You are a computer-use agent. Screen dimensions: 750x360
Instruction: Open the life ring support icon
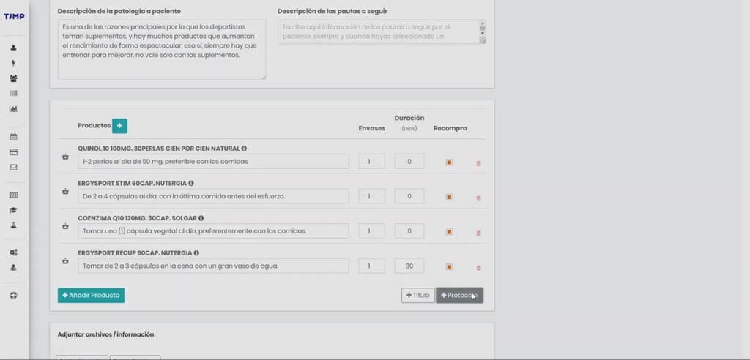13,295
